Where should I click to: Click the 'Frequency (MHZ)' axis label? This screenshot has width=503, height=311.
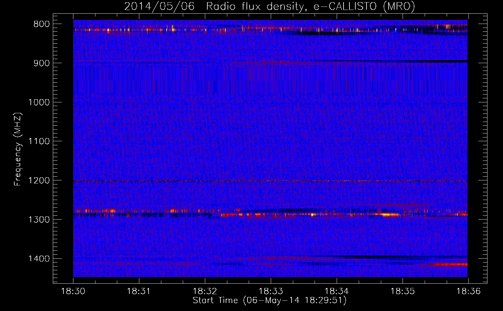[x=18, y=149]
